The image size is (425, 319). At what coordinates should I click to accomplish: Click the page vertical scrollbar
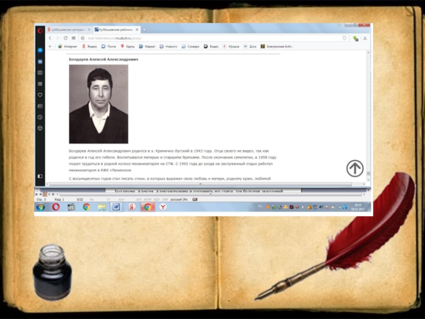368,116
